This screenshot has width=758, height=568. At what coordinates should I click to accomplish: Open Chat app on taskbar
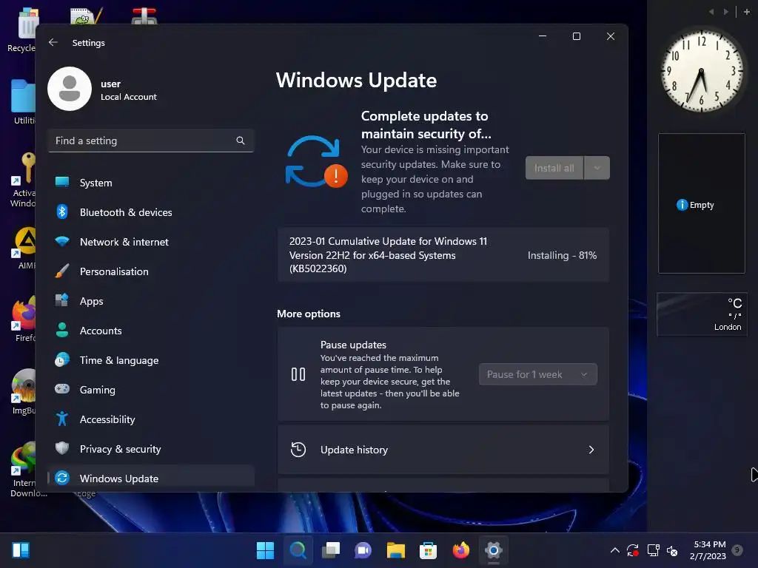(363, 550)
